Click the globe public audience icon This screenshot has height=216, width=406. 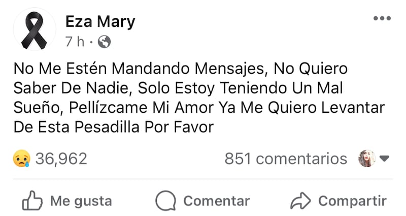[x=104, y=42]
